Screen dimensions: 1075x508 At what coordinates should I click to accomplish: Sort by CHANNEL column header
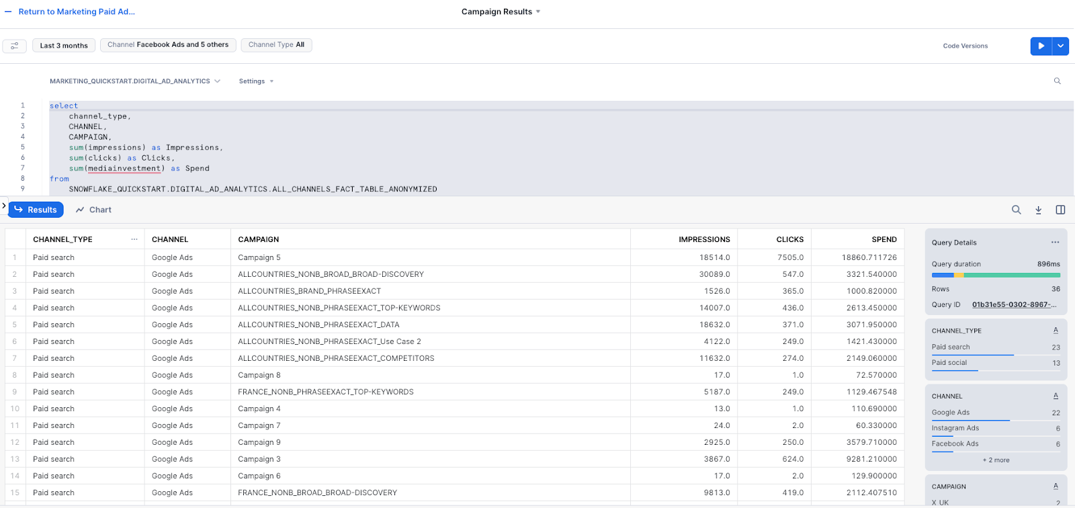pyautogui.click(x=170, y=239)
